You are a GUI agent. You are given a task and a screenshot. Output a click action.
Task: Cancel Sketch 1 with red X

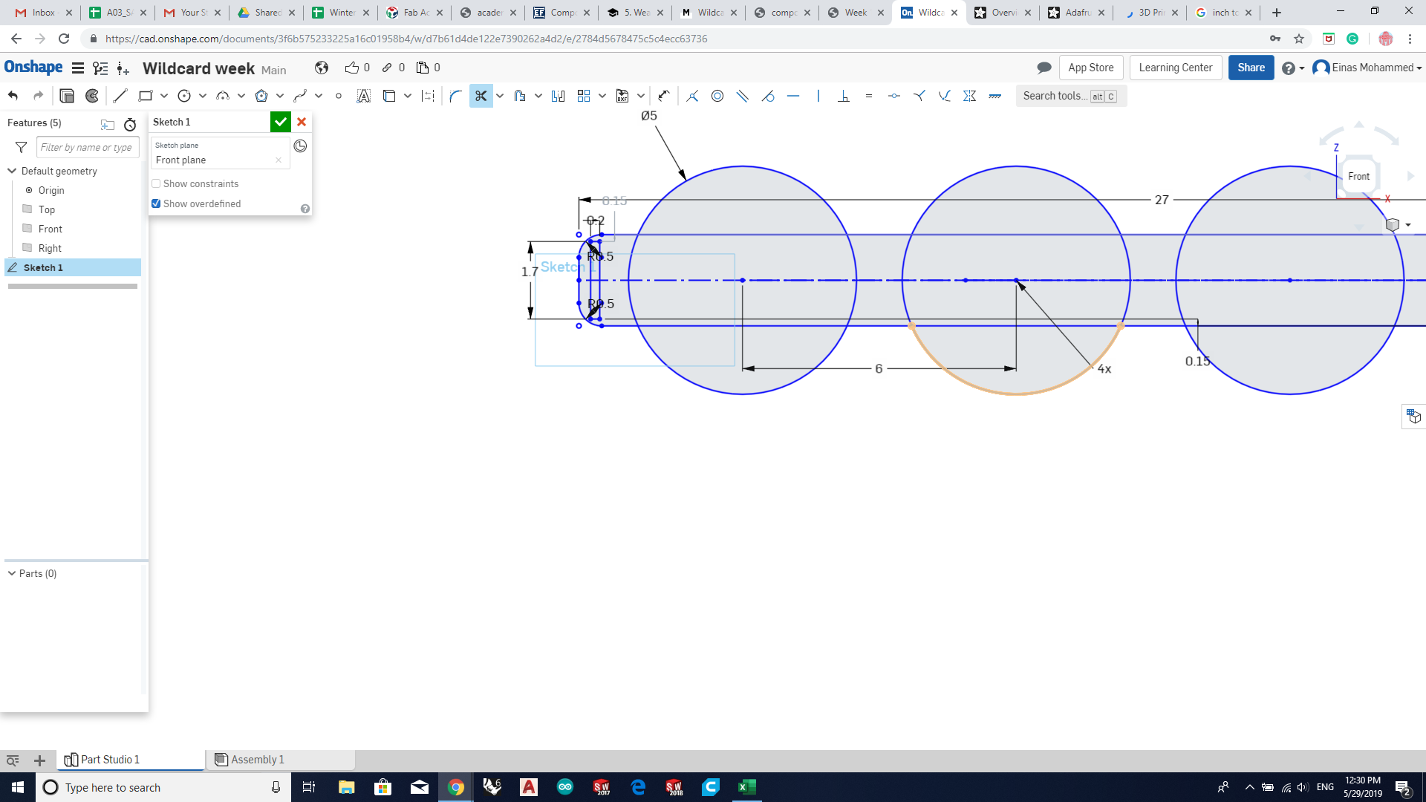302,122
